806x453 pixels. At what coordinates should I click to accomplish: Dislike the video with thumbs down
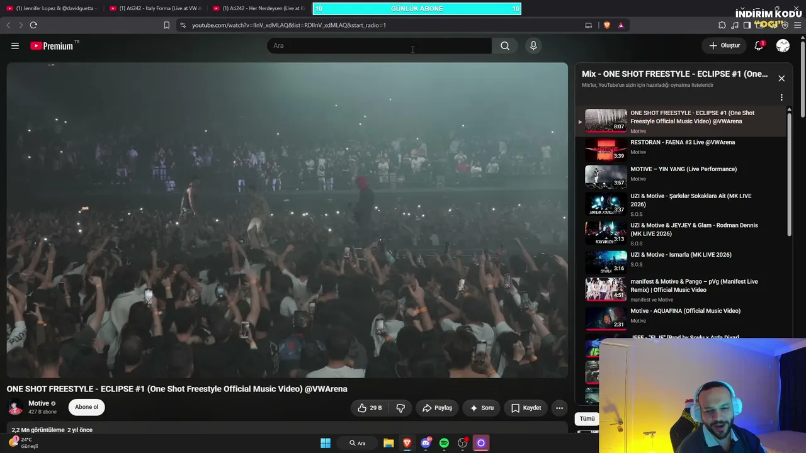[400, 408]
